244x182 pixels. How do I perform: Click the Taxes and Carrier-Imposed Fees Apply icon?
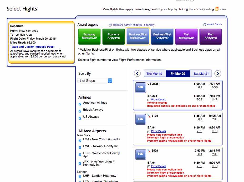click(110, 25)
